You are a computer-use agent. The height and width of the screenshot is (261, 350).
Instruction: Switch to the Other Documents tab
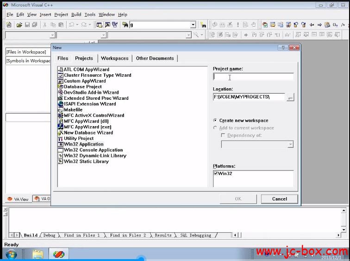(155, 58)
